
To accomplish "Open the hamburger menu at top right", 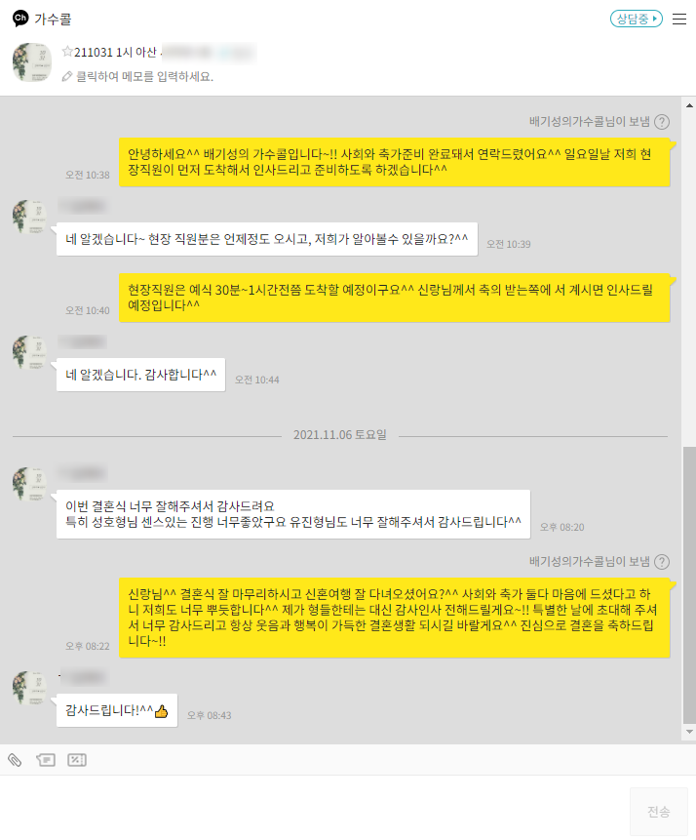I will point(678,19).
